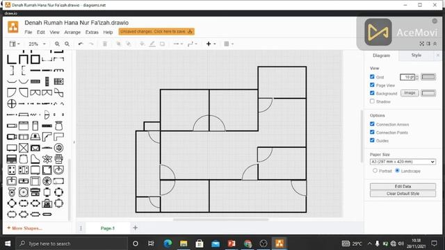
Task: Click the To Front toolbar icon
Action: point(119,44)
